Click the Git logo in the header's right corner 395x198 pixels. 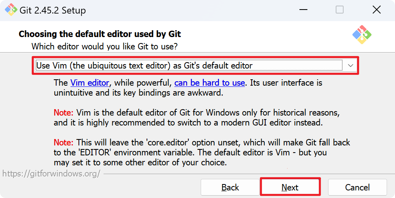coord(362,35)
